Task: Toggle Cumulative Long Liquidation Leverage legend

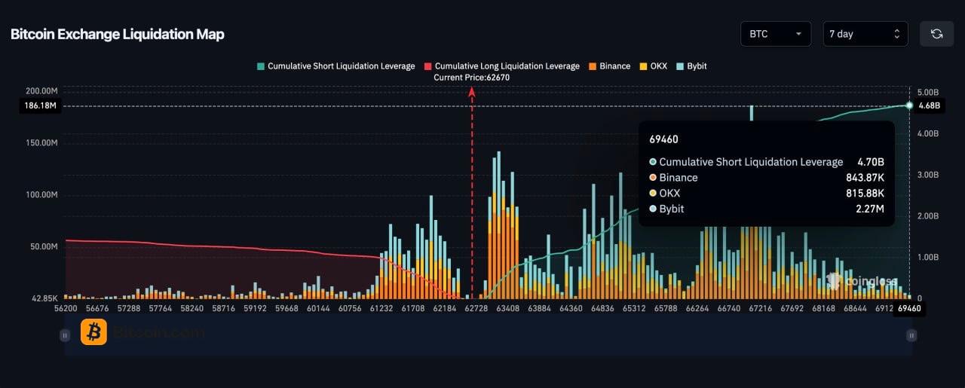Action: [x=502, y=66]
